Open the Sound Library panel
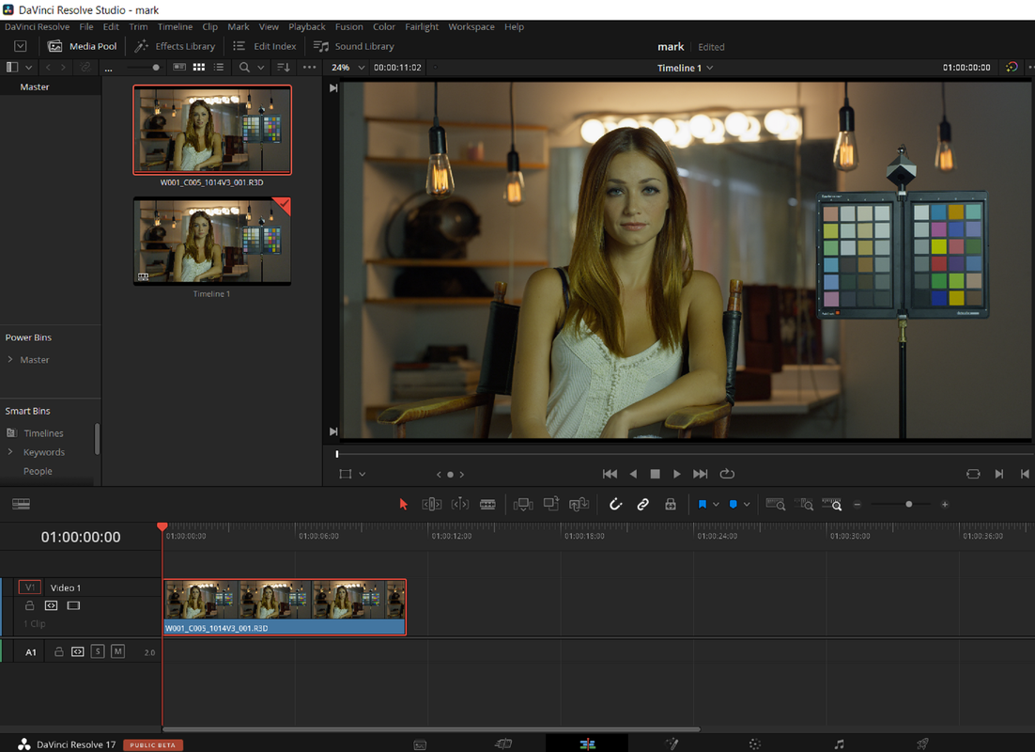This screenshot has width=1035, height=752. pos(353,46)
